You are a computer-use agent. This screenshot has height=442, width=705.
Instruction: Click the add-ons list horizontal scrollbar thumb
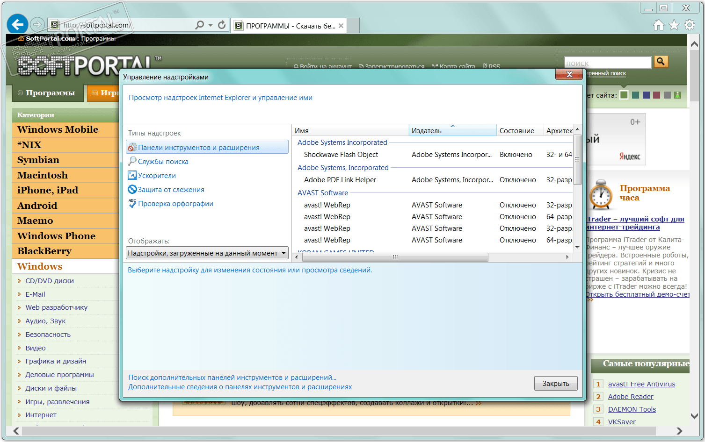[x=395, y=257]
